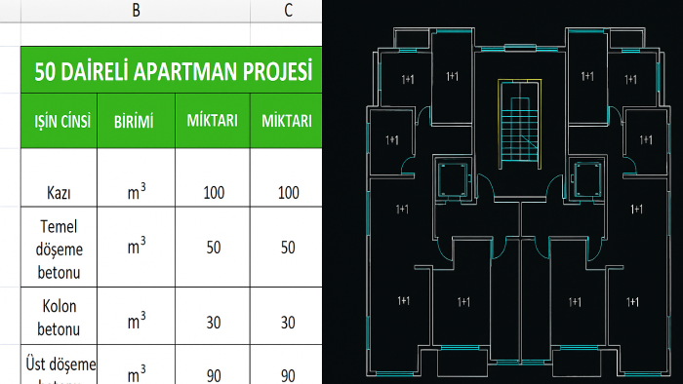Viewport: 683px width, 384px height.
Task: Click the left elevator shaft symbol
Action: point(453,178)
